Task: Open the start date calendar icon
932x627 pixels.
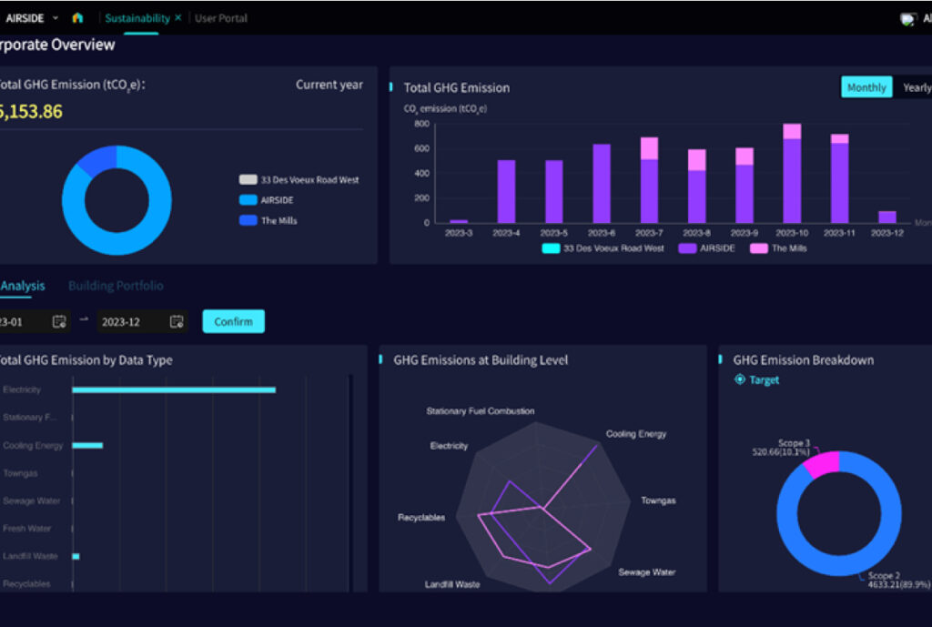Action: (x=59, y=321)
